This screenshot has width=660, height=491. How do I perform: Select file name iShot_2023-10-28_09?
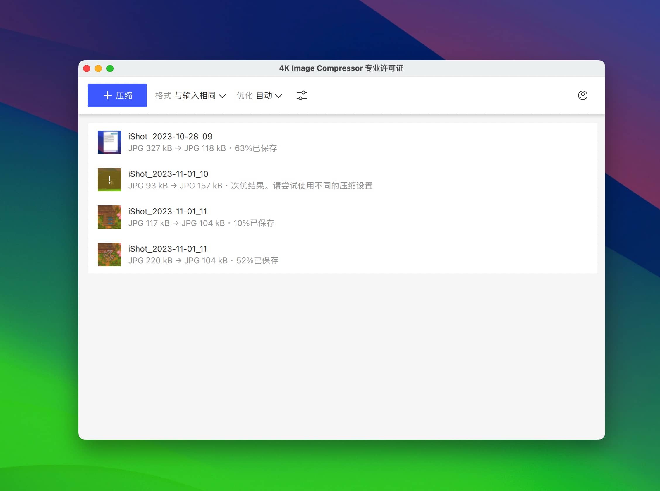(170, 136)
